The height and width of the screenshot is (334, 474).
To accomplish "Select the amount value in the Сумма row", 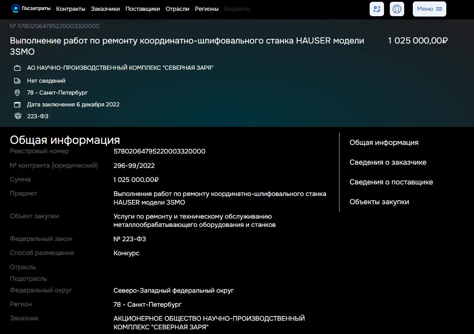I will click(x=136, y=180).
